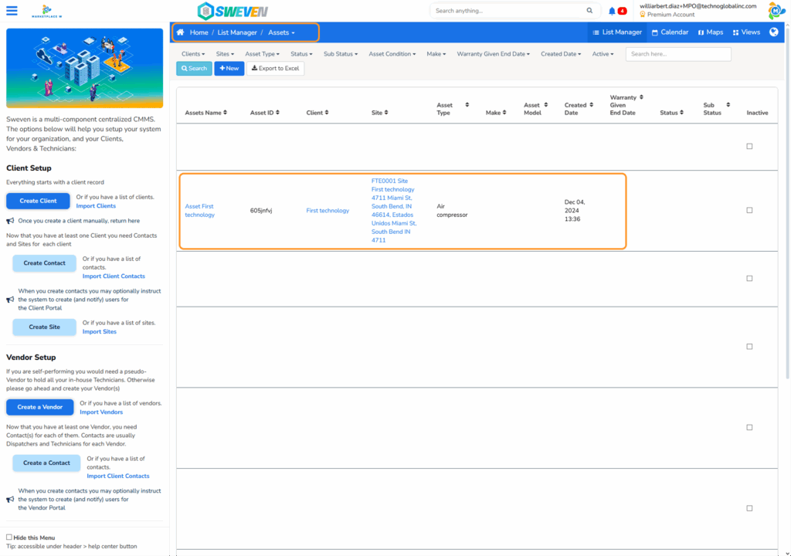Viewport: 791px width, 556px height.
Task: Switch to the Calendar tab
Action: coord(670,32)
